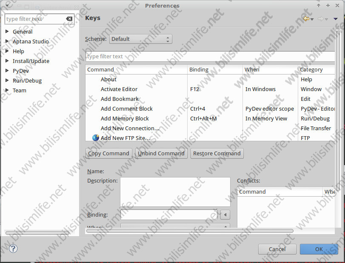Click the arrow button next to the Binding field
345x263 pixels.
pyautogui.click(x=225, y=215)
